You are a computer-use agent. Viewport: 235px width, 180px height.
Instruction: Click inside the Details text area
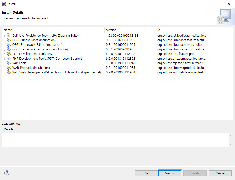pyautogui.click(x=115, y=140)
